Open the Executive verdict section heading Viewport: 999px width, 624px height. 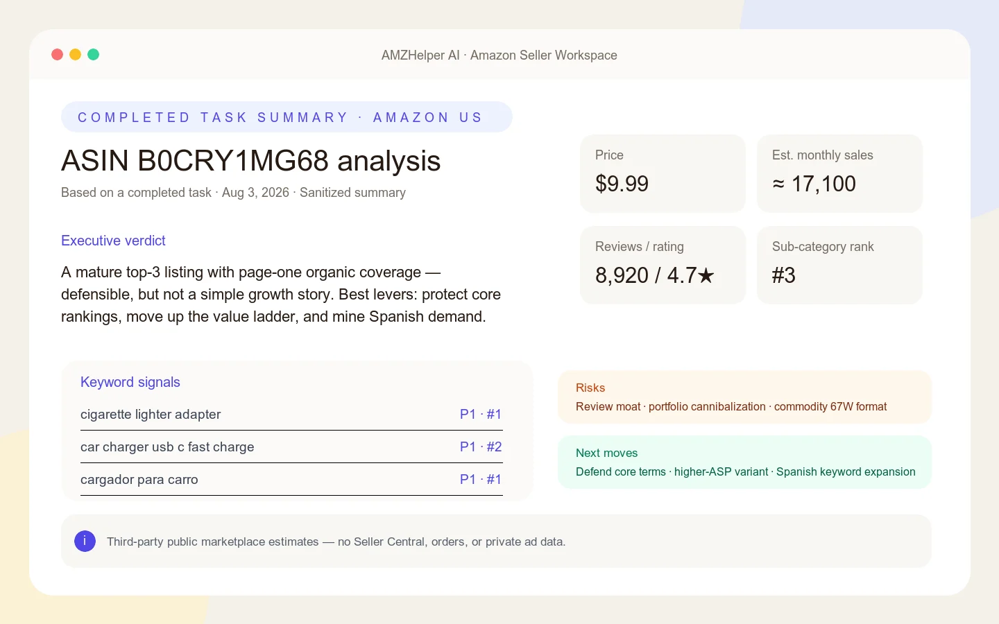pyautogui.click(x=113, y=241)
